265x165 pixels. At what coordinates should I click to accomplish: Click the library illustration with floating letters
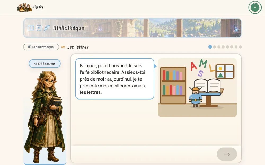click(197, 88)
